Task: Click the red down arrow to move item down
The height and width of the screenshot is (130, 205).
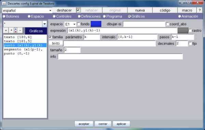Action: [x=16, y=32]
